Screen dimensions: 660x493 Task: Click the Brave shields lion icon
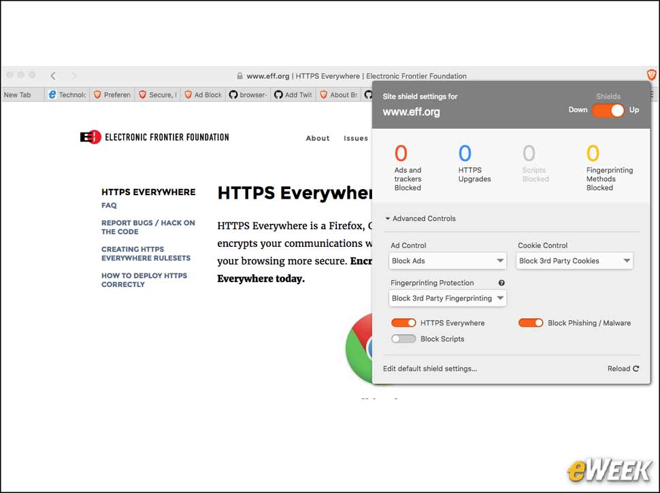[x=651, y=75]
